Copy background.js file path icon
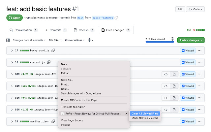This screenshot has width=211, height=132. coord(53,50)
